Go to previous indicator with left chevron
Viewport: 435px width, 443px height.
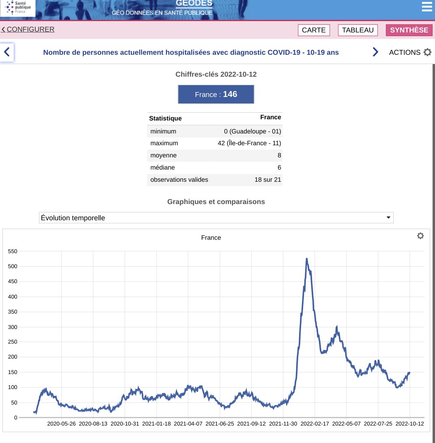(x=7, y=52)
